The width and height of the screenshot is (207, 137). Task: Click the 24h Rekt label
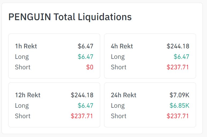pos(123,95)
